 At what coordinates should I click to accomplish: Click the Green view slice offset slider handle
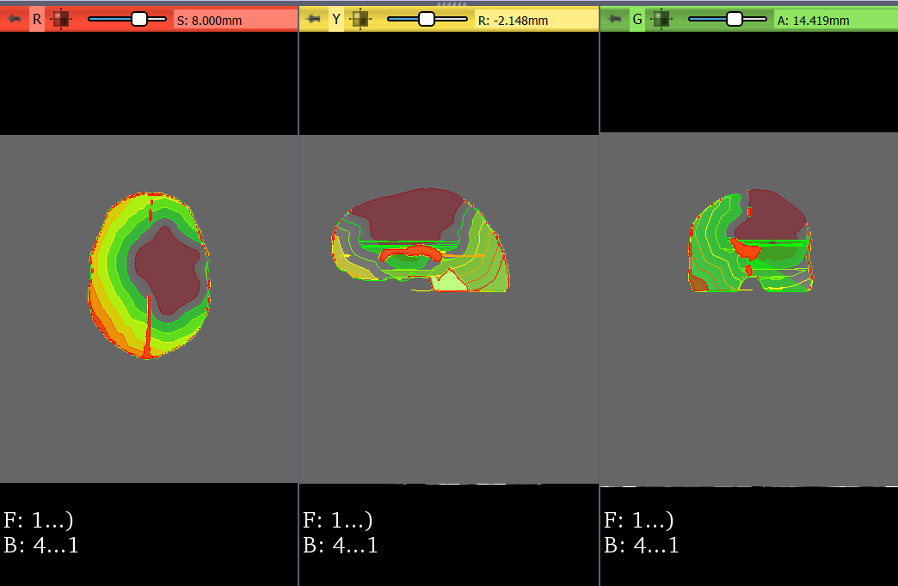[x=734, y=19]
